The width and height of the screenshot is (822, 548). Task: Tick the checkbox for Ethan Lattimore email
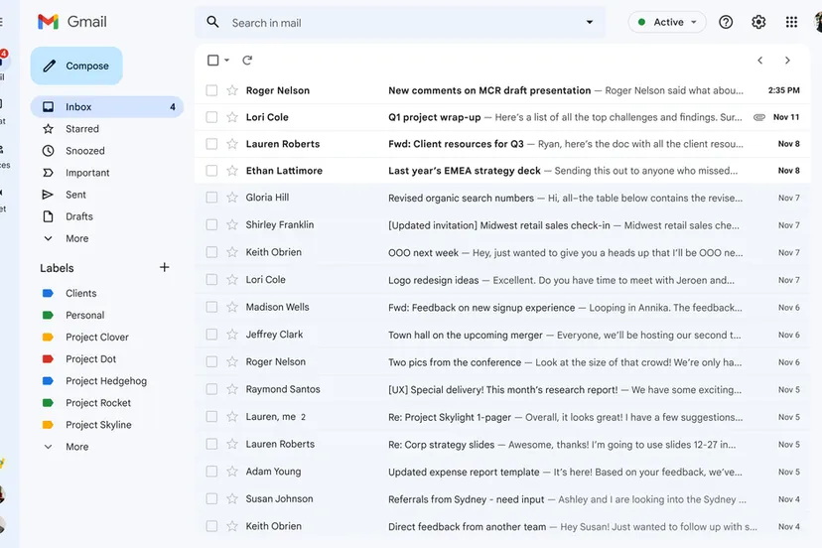[x=211, y=171]
